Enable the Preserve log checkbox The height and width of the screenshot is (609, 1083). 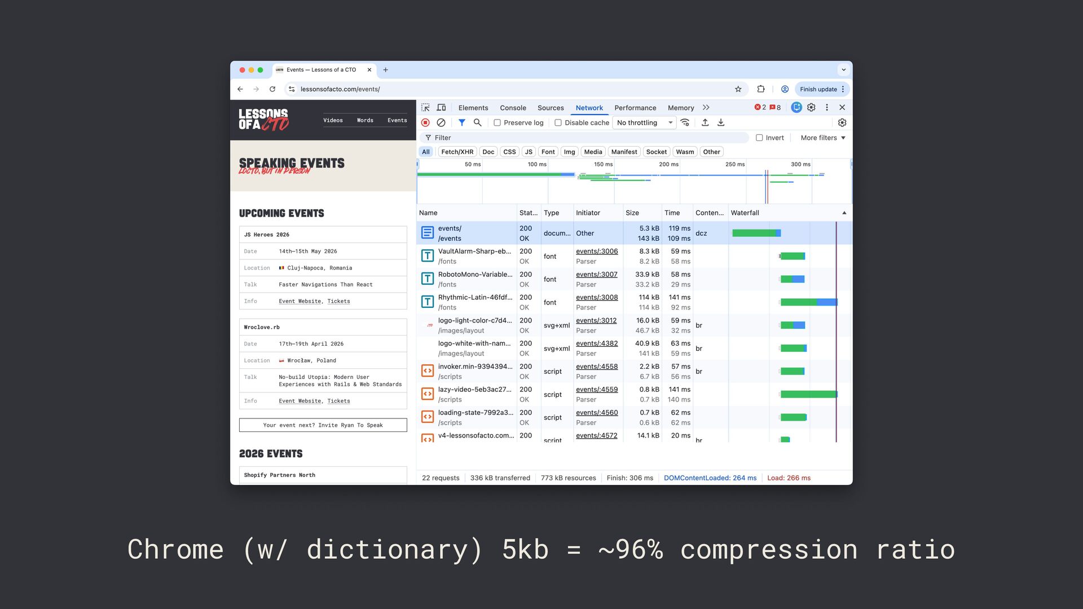[x=497, y=123]
